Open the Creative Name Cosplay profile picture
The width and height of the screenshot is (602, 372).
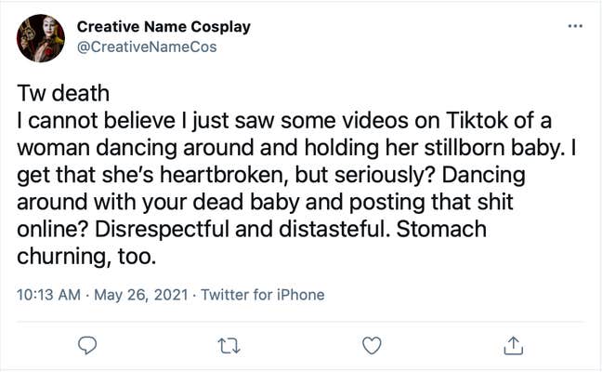click(41, 38)
